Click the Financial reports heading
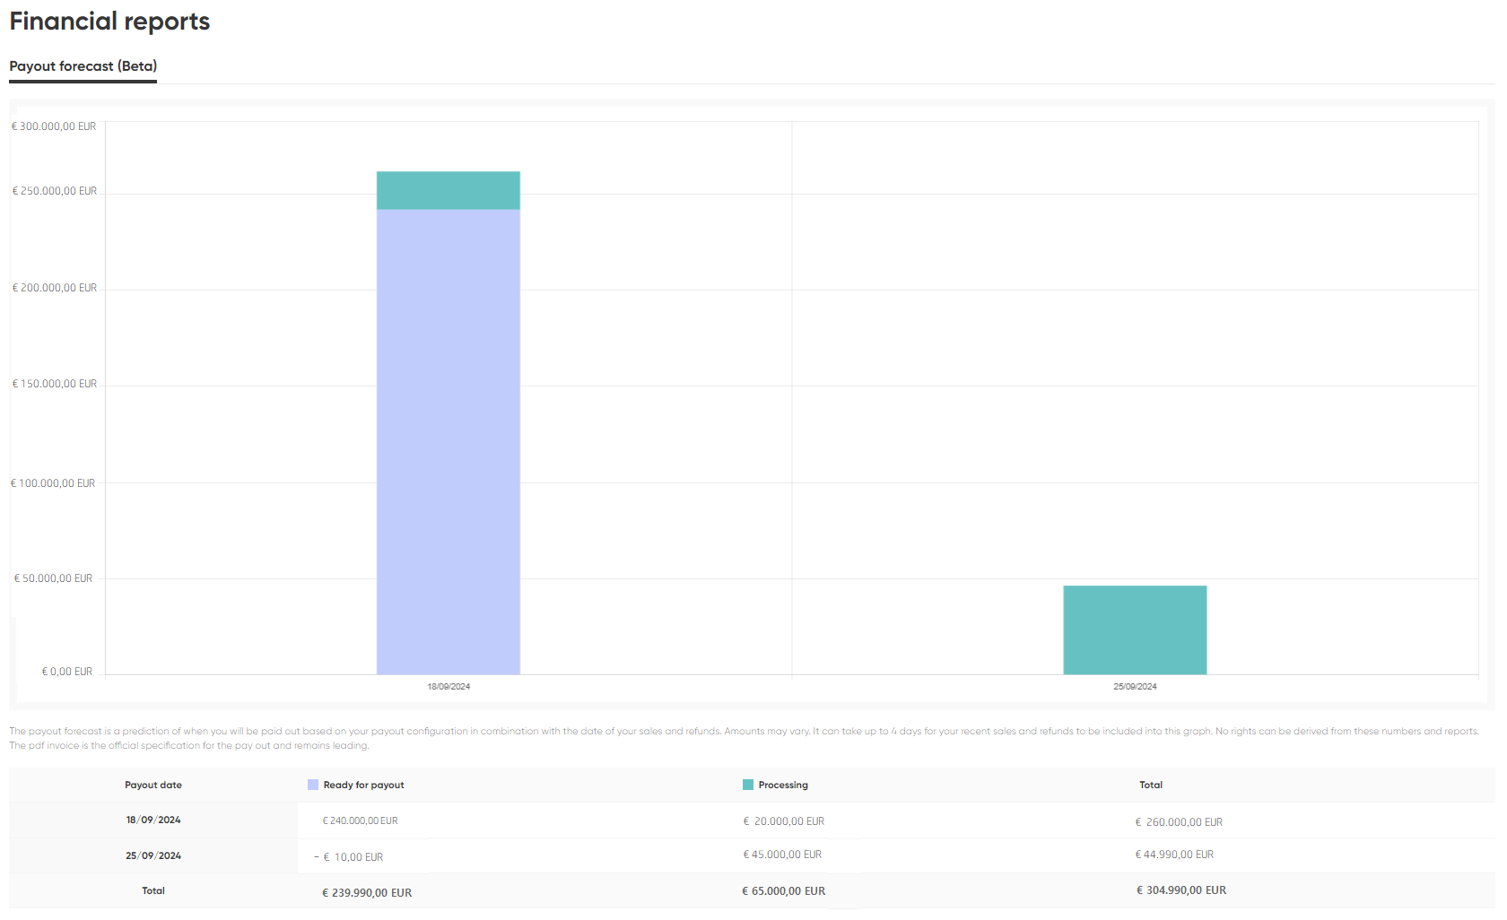This screenshot has width=1507, height=920. pos(109,22)
